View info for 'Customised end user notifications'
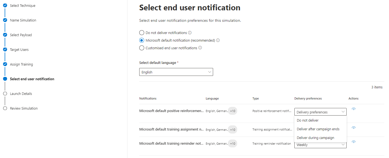Screen dimensions: 389x158 click(x=200, y=48)
